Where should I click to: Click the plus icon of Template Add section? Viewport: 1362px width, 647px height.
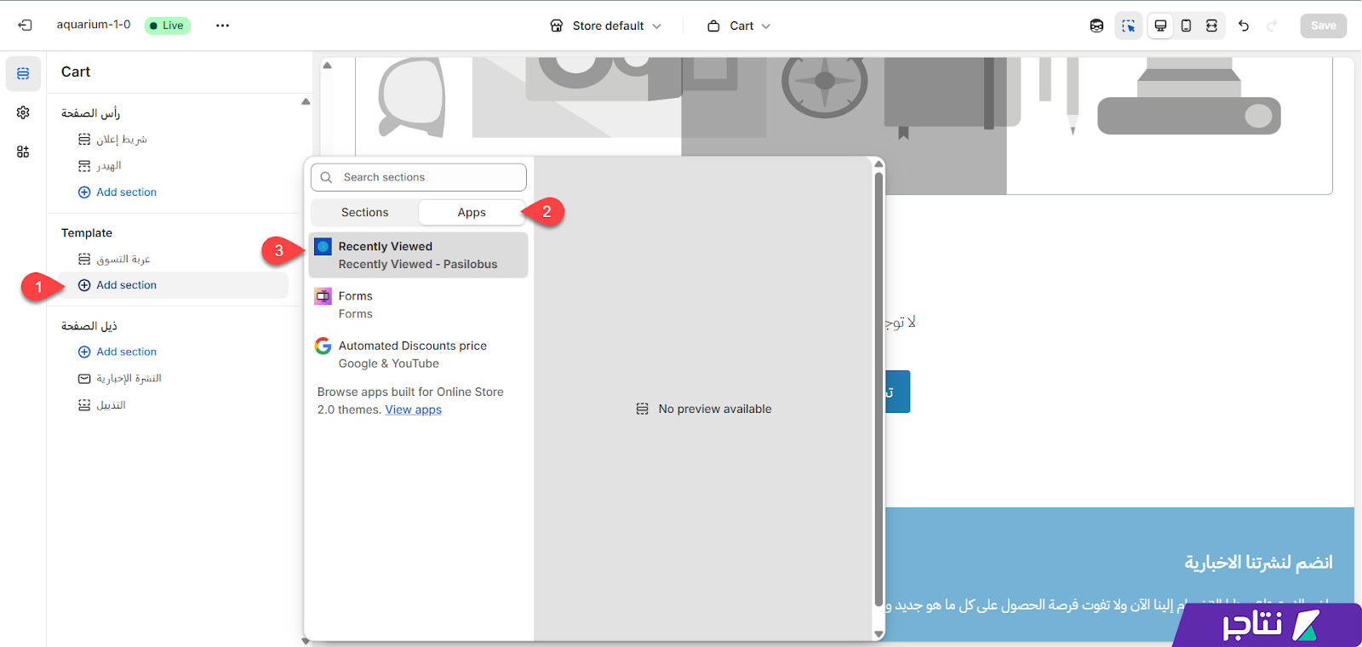(x=84, y=285)
